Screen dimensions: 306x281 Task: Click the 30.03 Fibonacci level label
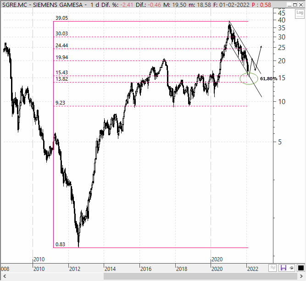coord(61,34)
